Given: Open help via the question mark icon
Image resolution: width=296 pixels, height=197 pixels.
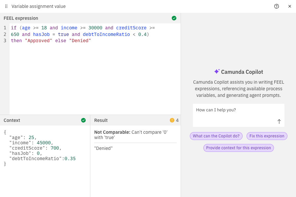Looking at the screenshot, I should [276, 6].
